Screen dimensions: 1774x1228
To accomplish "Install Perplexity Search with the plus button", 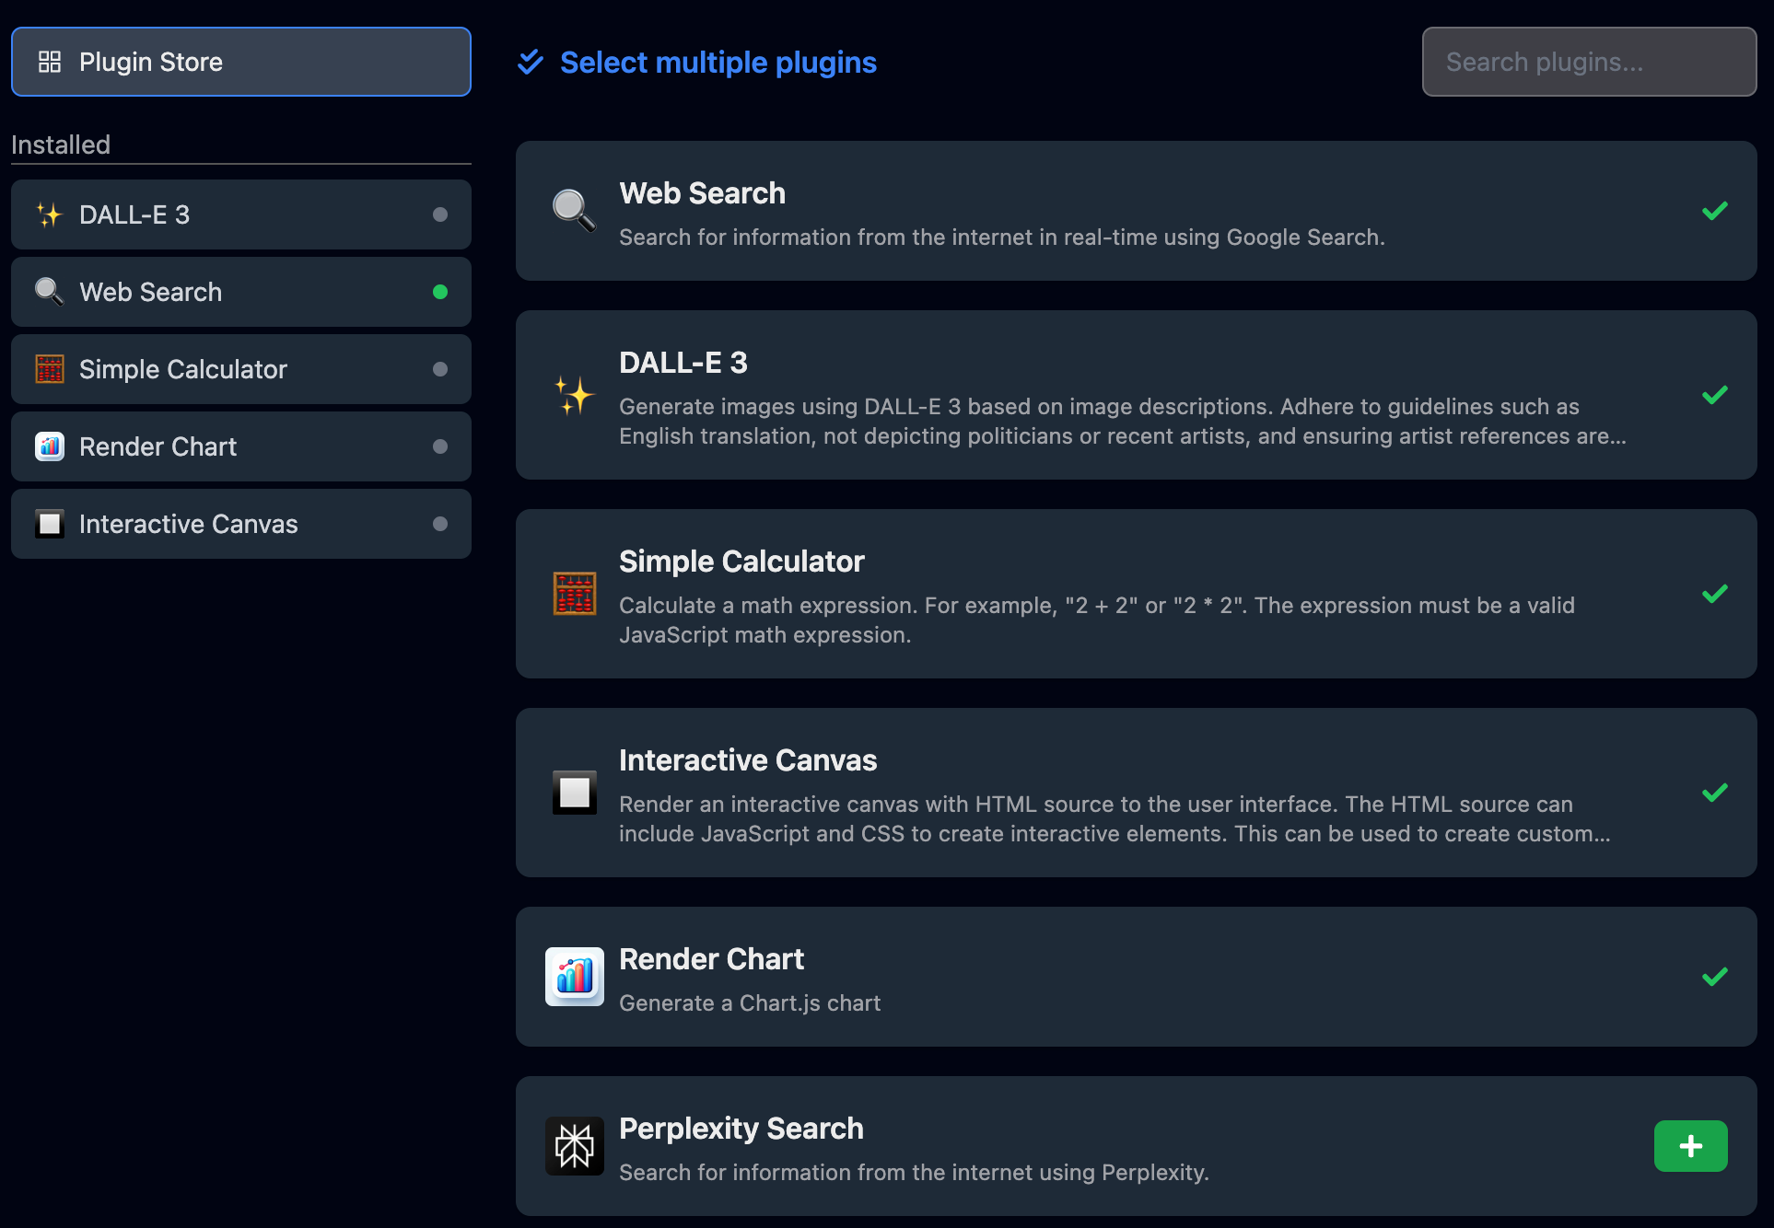I will tap(1690, 1145).
